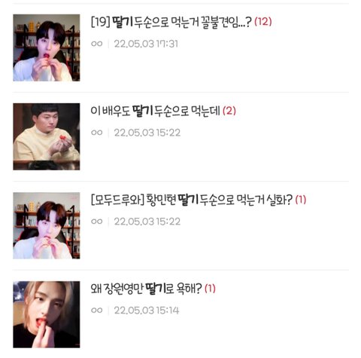Open the (12) comment count on first post
The height and width of the screenshot is (358, 361).
coord(263,22)
